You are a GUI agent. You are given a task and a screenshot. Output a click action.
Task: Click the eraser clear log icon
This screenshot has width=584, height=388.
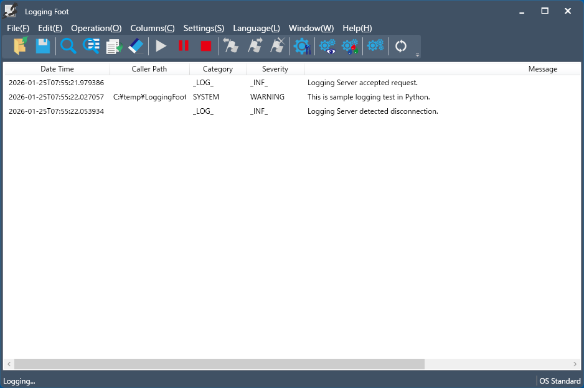pyautogui.click(x=136, y=46)
